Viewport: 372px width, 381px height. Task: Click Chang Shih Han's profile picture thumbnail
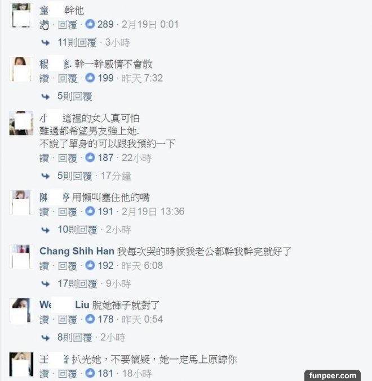21,257
